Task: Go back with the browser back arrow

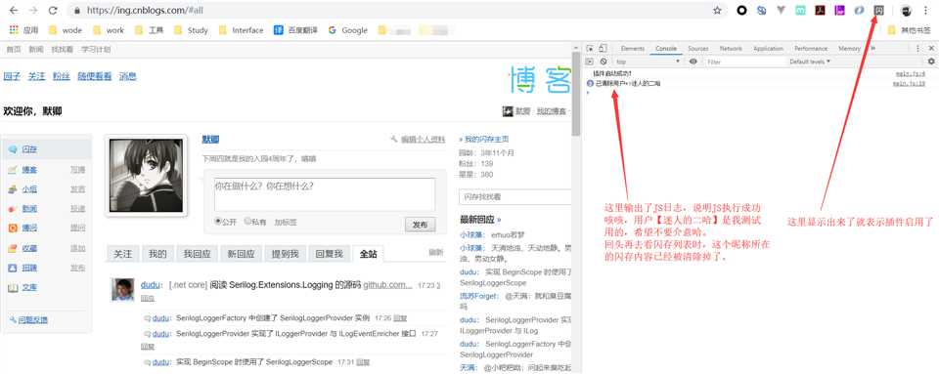Action: pos(14,10)
